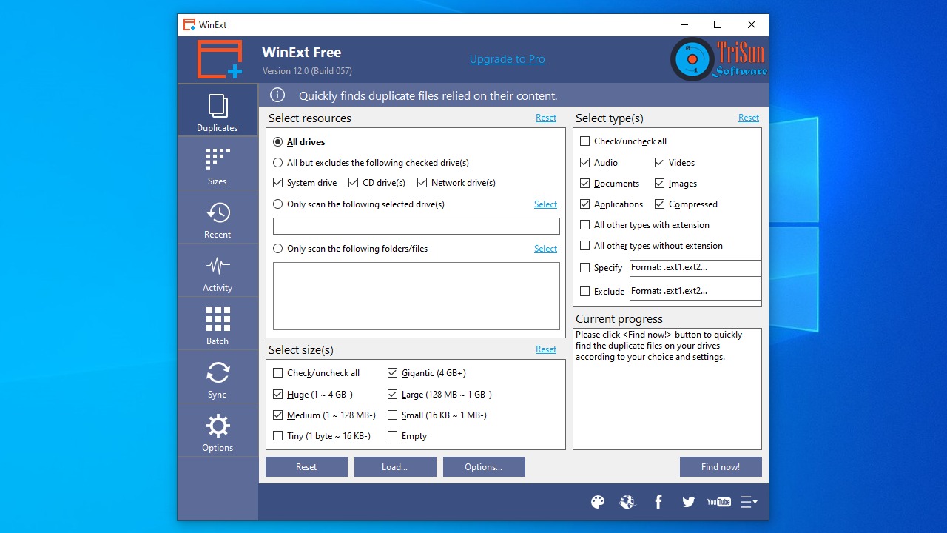
Task: Open the Twitter icon link
Action: point(689,502)
